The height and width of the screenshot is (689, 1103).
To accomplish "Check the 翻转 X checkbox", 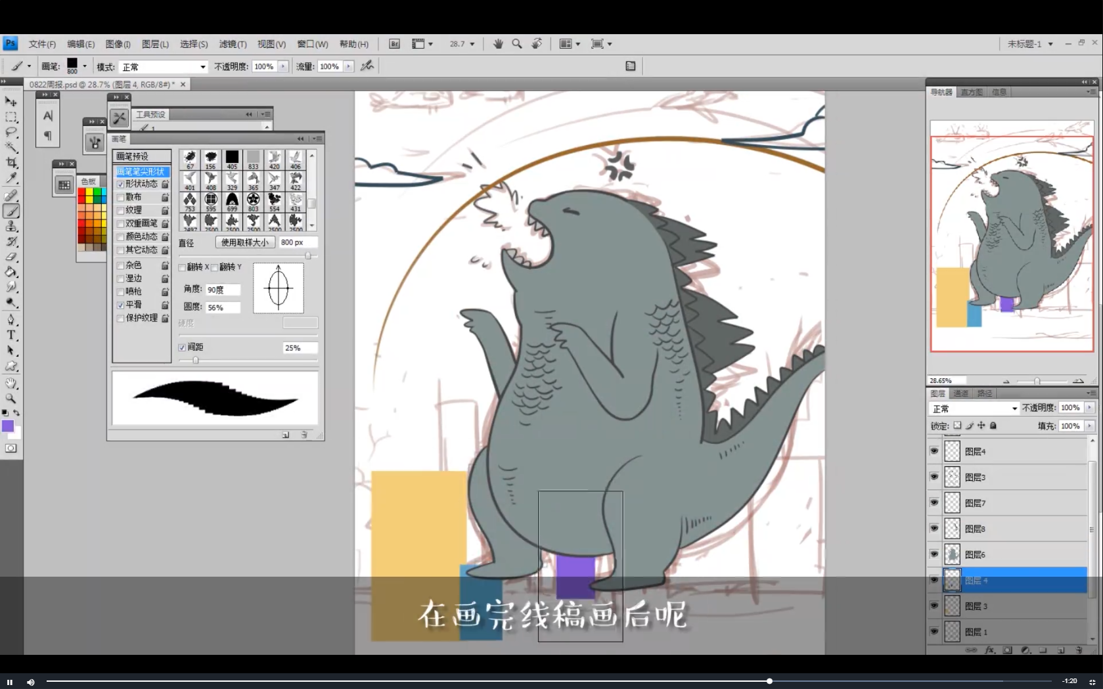I will pos(182,267).
